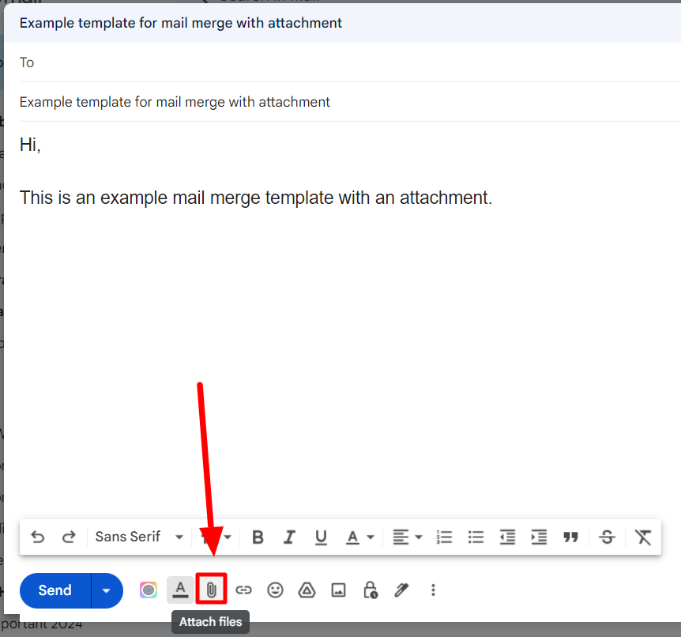The height and width of the screenshot is (637, 681).
Task: Open the text color picker
Action: (360, 537)
